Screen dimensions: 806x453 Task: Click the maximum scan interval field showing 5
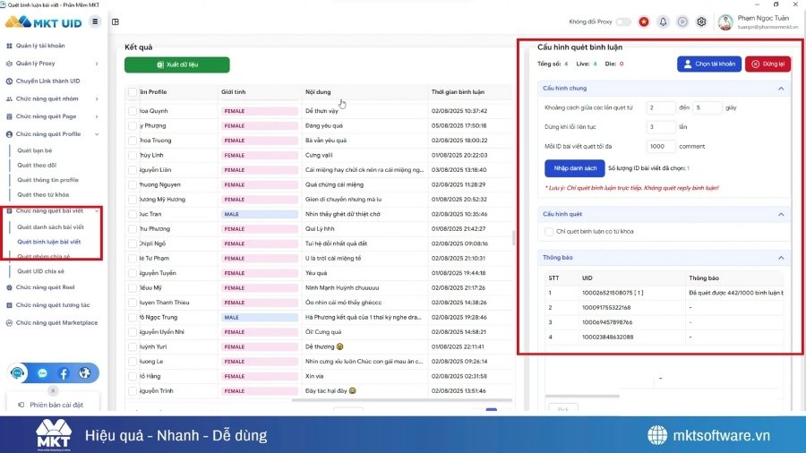coord(707,107)
